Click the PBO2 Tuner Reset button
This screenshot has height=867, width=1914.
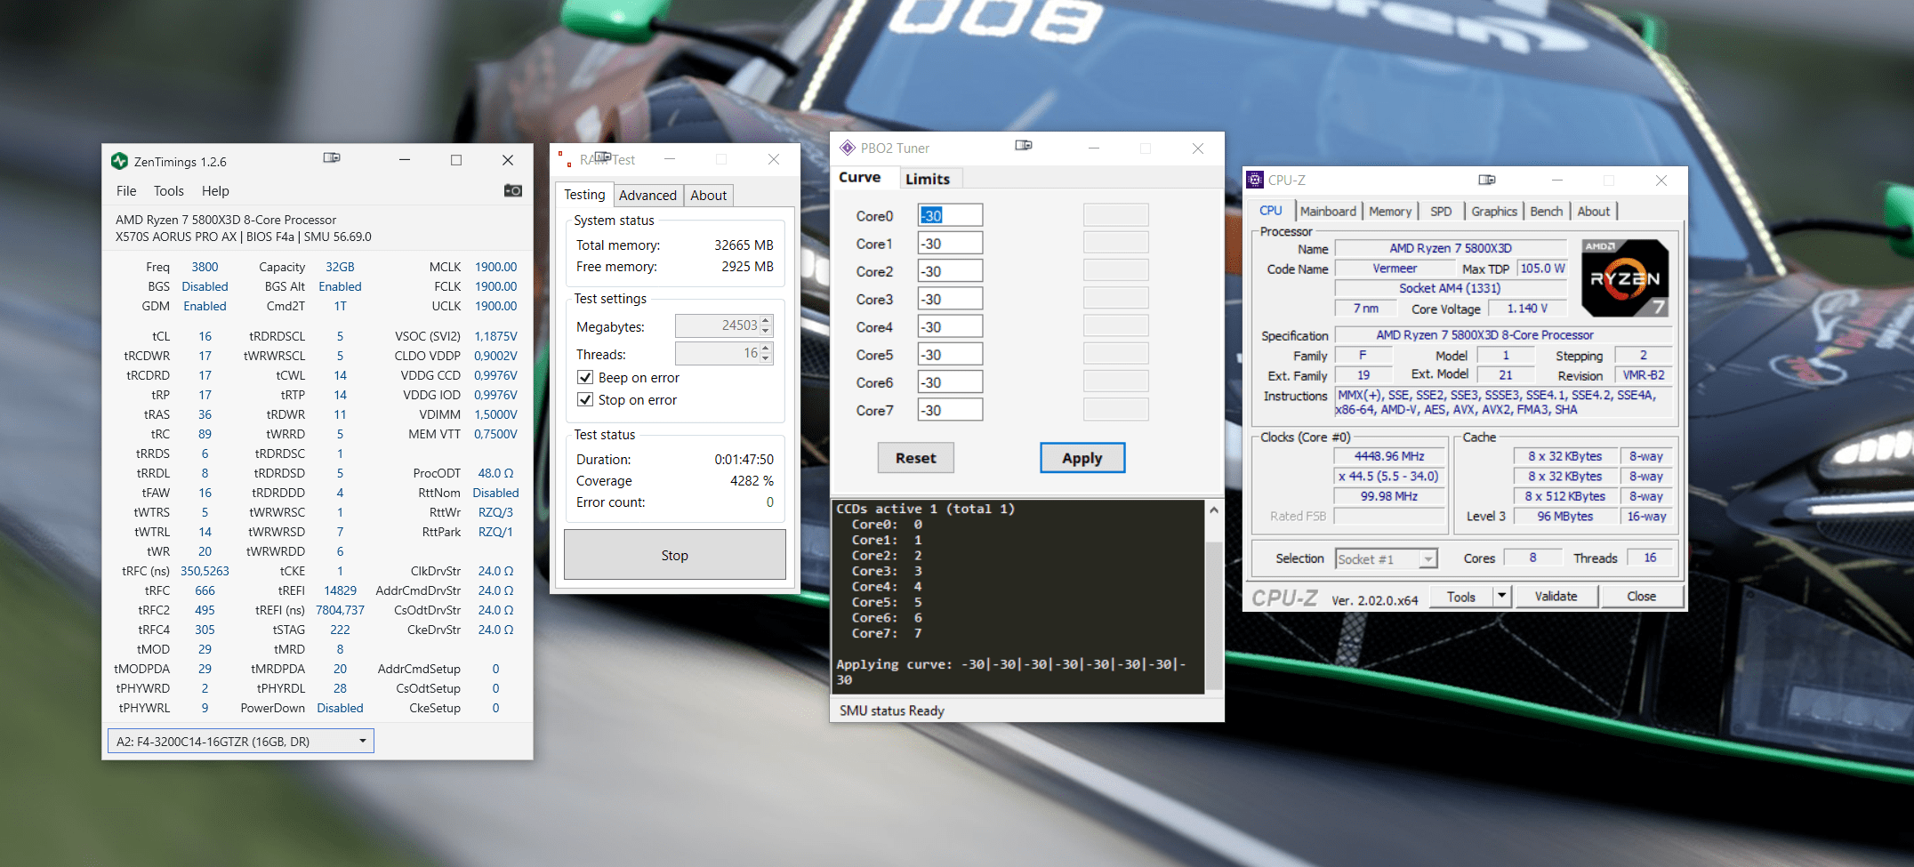point(915,458)
